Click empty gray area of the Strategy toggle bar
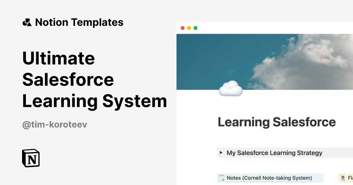The width and height of the screenshot is (353, 185). tap(338, 153)
